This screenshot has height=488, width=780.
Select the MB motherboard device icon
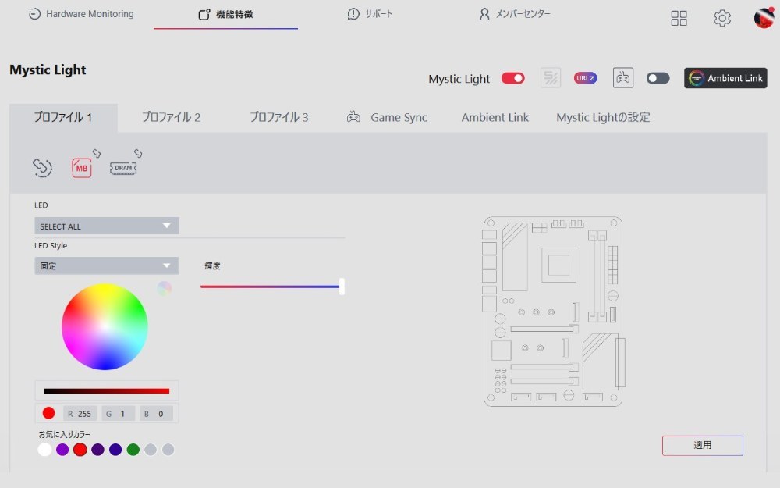[x=82, y=168]
